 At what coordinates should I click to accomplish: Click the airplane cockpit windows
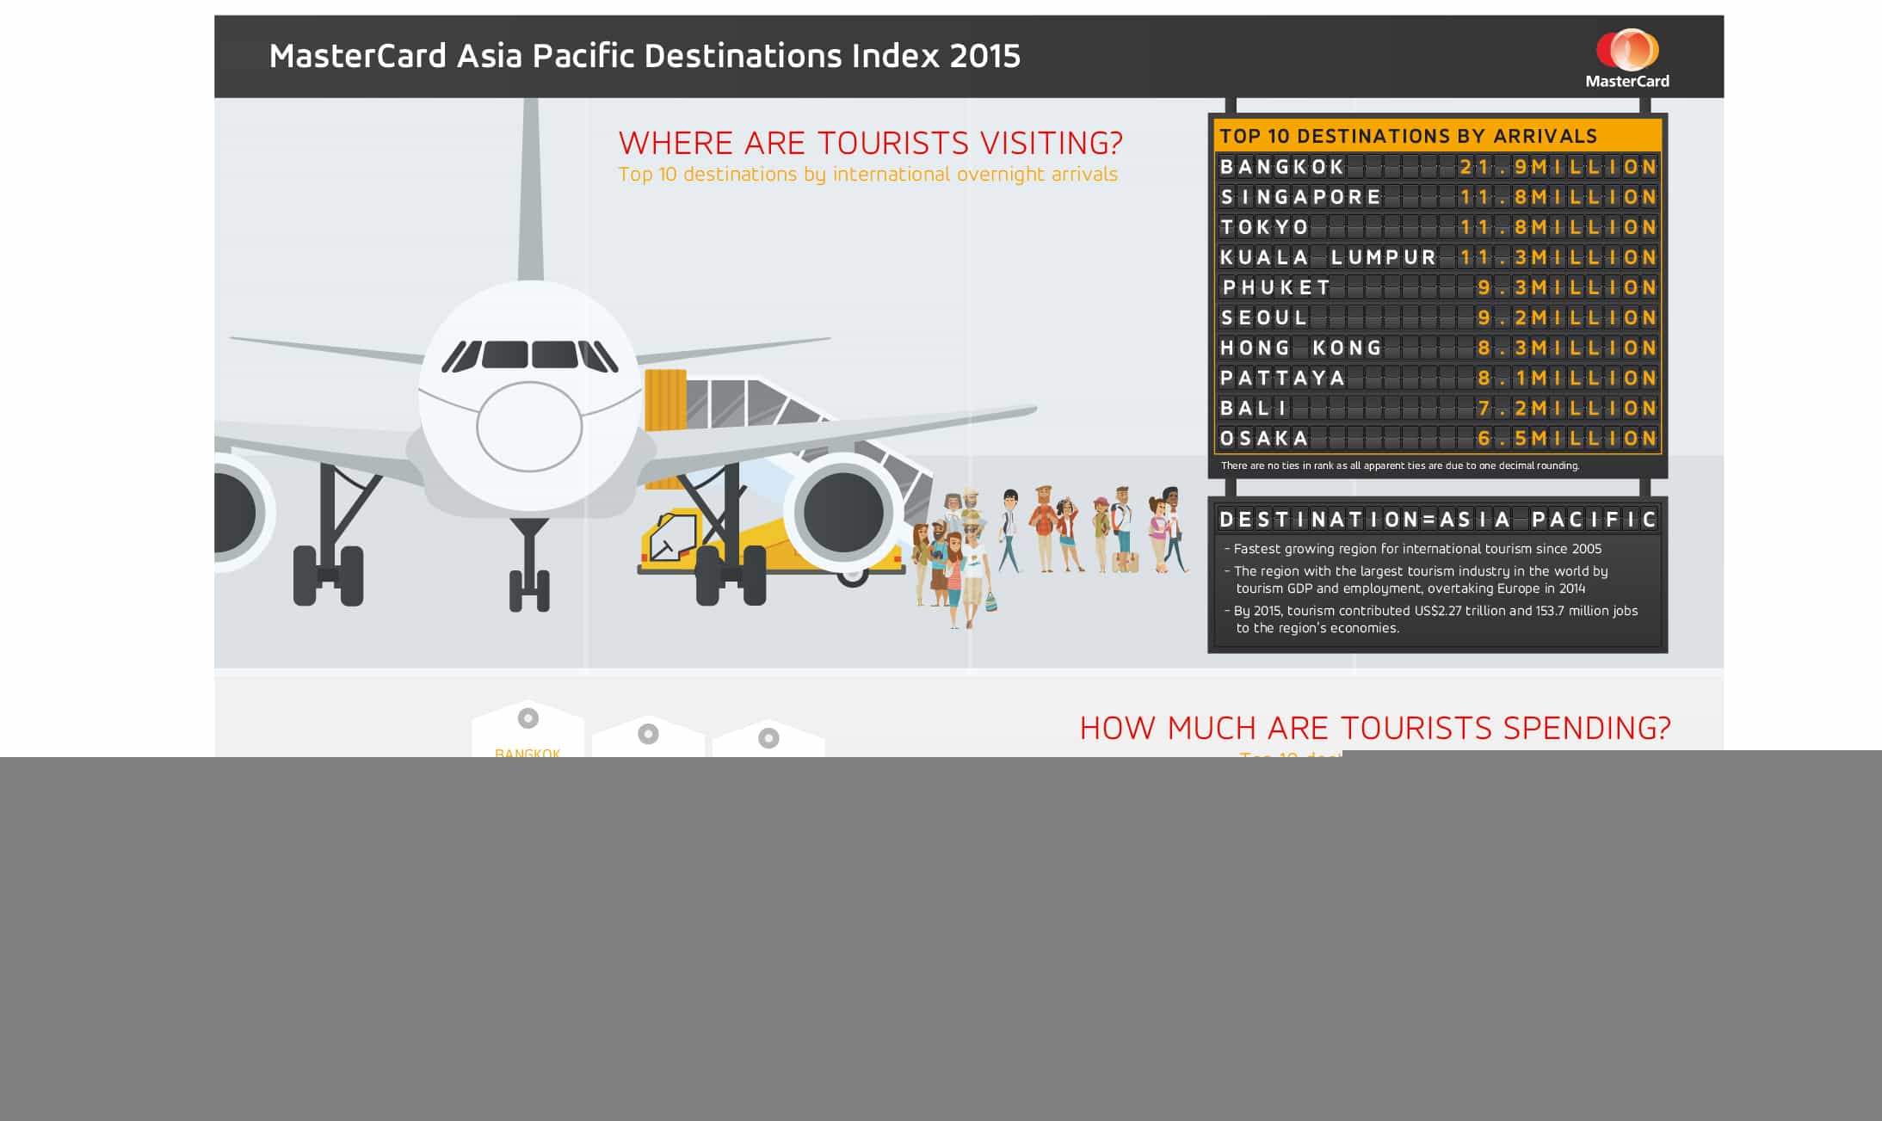[529, 355]
